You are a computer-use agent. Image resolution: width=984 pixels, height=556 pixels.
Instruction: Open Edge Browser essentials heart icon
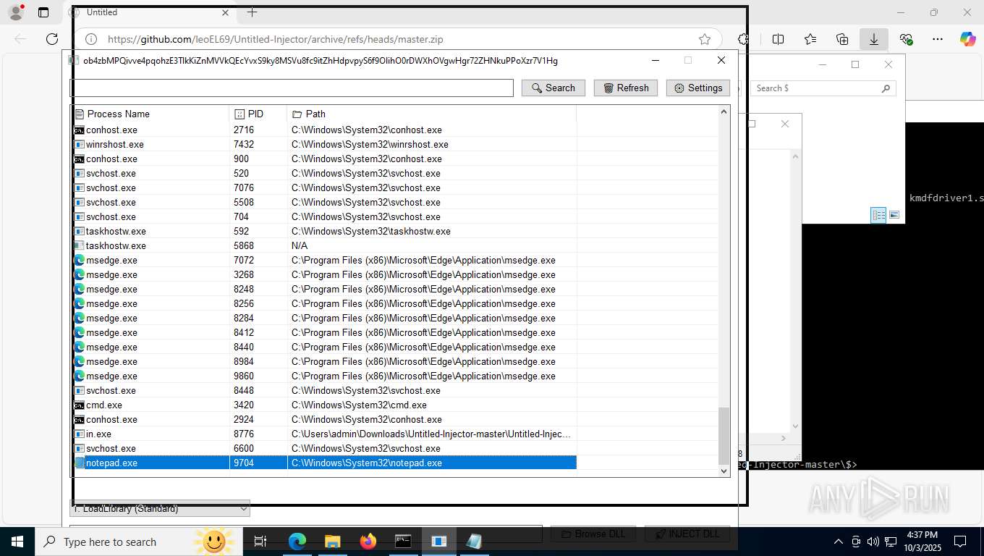[906, 39]
